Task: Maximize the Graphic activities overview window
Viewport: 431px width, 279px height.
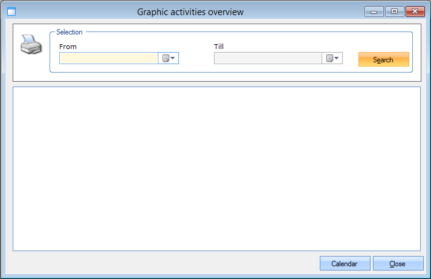Action: coord(394,11)
